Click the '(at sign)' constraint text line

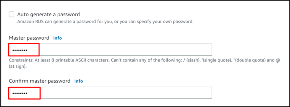click(x=18, y=67)
